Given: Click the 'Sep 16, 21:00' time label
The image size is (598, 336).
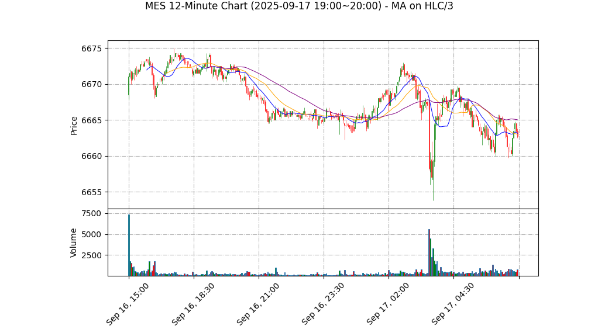Looking at the screenshot, I should pos(258,304).
